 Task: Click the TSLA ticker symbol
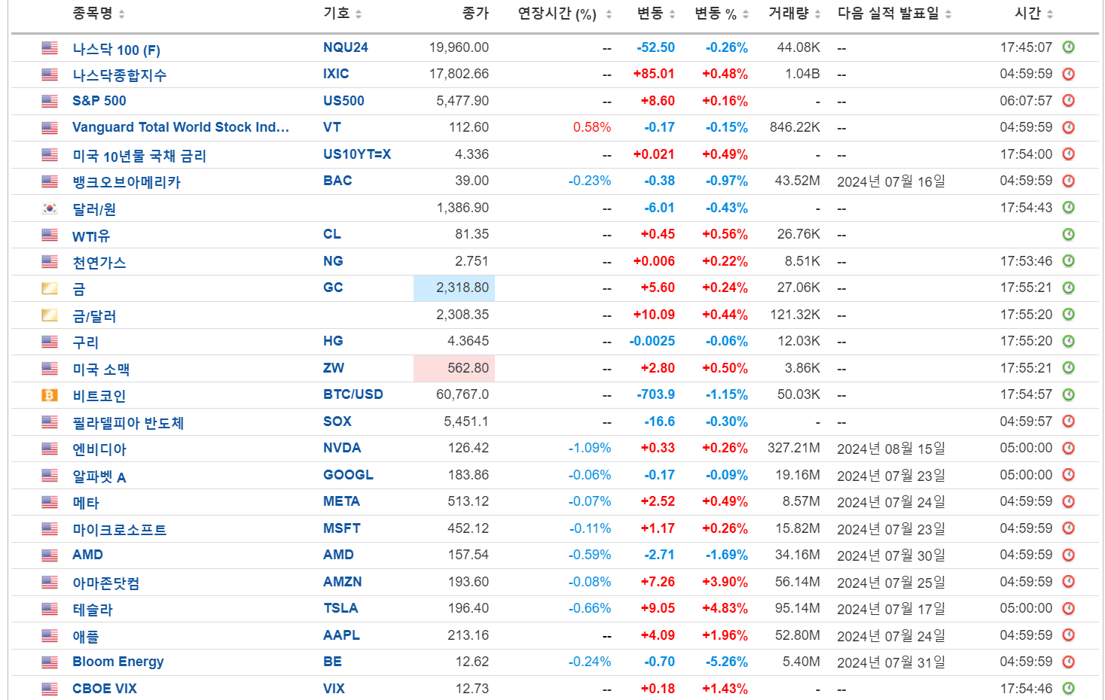click(x=340, y=608)
